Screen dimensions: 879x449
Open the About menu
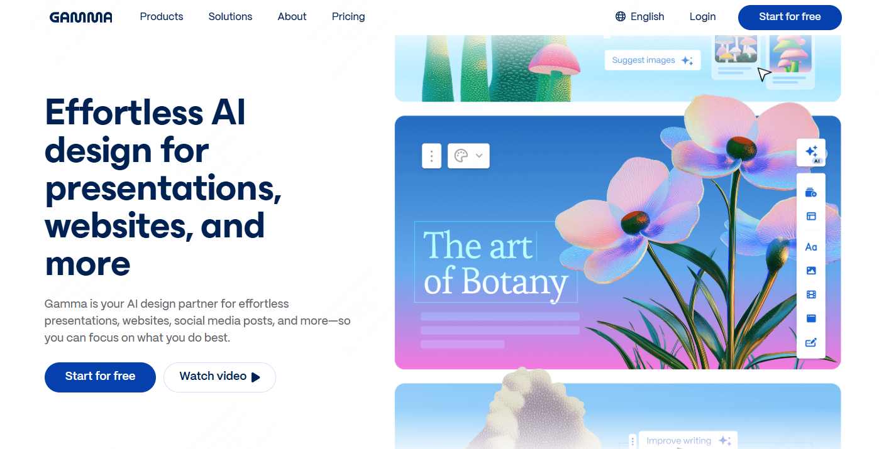tap(292, 17)
